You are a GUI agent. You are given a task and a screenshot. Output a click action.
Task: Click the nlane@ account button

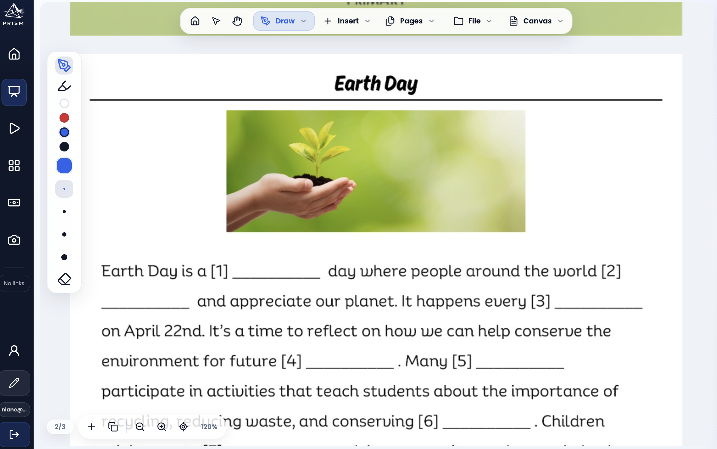14,410
